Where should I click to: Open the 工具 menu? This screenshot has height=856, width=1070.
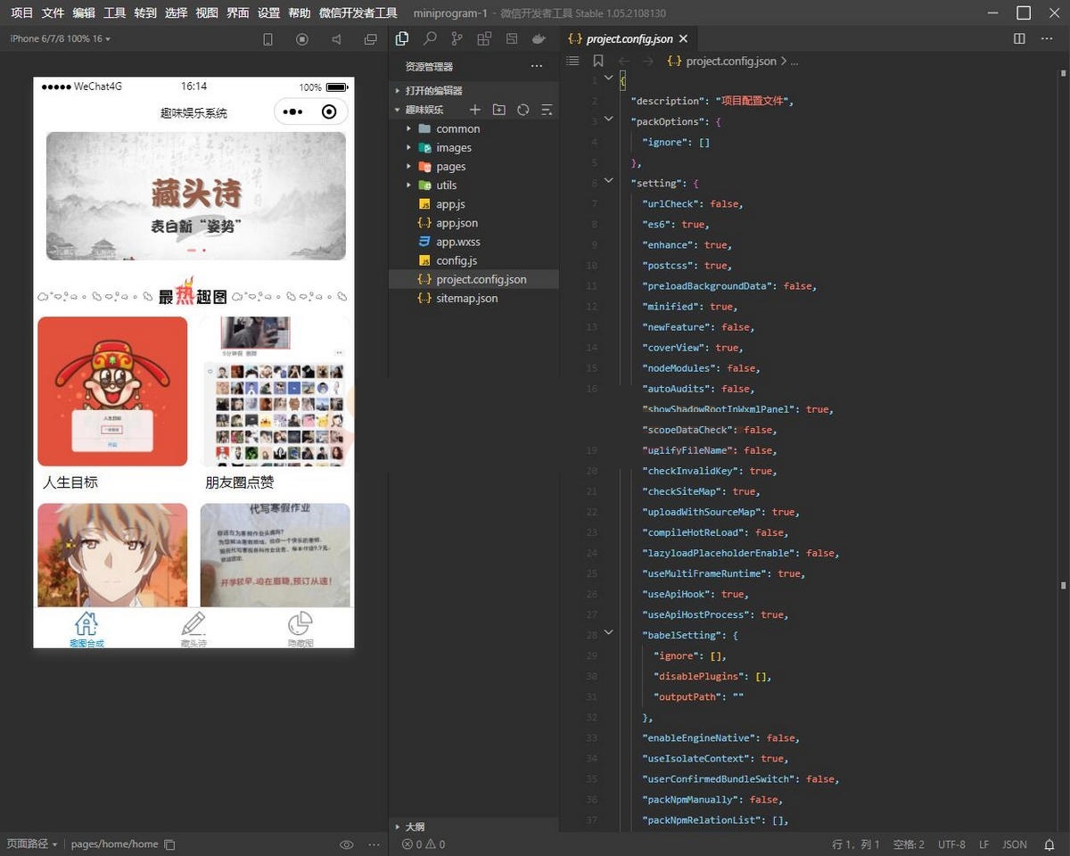[114, 13]
